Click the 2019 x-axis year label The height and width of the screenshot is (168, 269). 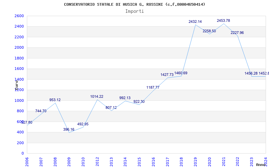(195, 162)
